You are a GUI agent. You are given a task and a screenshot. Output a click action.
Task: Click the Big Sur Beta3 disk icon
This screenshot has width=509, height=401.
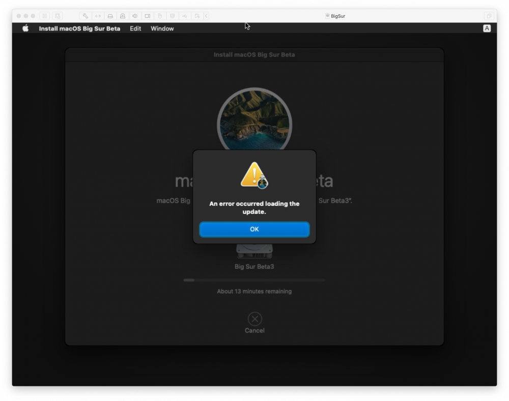pyautogui.click(x=254, y=252)
